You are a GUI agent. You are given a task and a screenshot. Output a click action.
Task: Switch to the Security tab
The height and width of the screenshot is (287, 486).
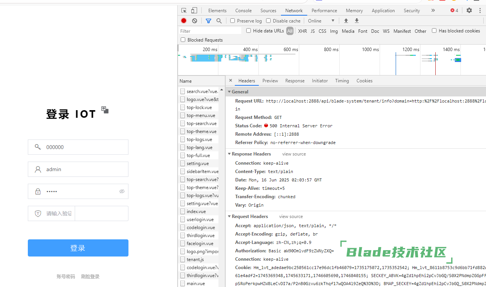pos(412,11)
